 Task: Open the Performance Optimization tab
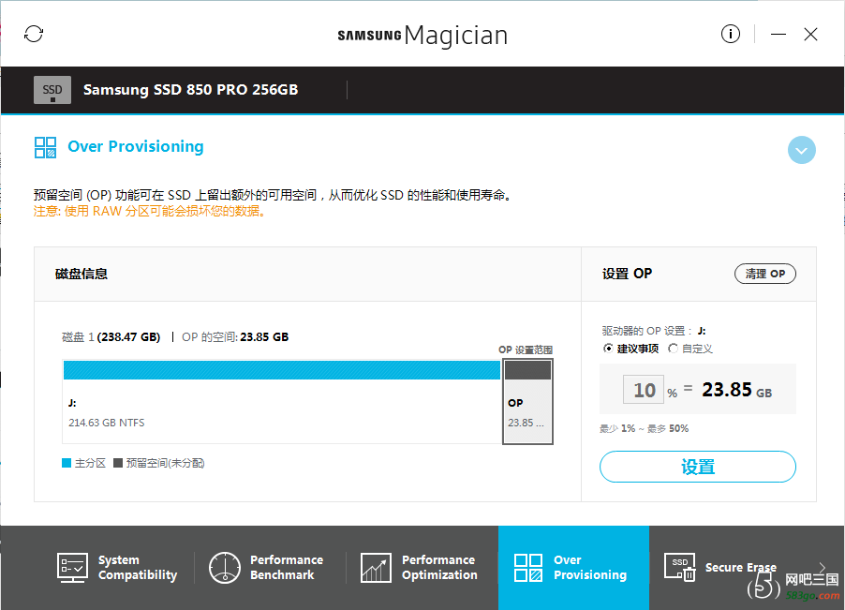[420, 568]
